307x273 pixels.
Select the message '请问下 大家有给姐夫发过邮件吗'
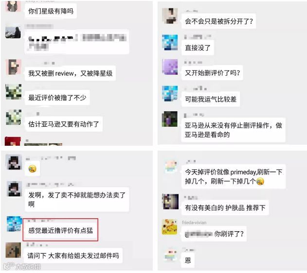(x=73, y=256)
